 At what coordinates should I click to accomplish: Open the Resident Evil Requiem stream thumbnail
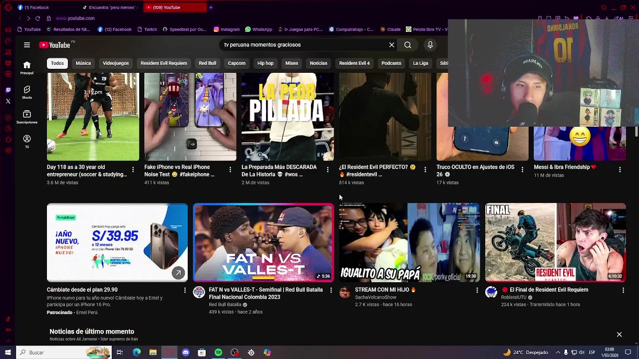(556, 242)
